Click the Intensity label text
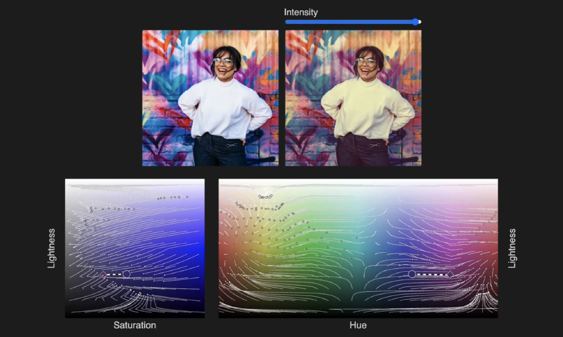 (300, 12)
